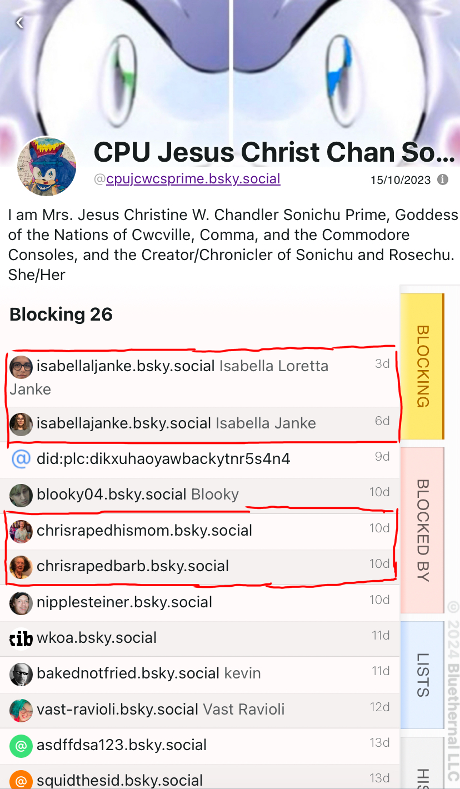Tap the back arrow icon
This screenshot has width=460, height=789.
coord(19,22)
